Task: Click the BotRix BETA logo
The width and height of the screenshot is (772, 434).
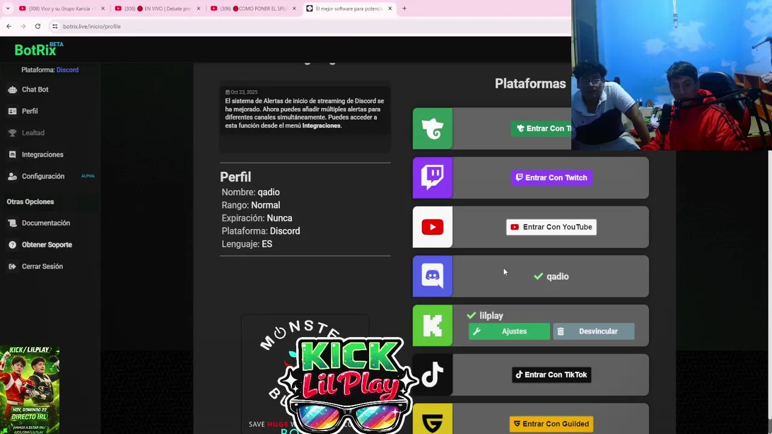Action: (39, 49)
